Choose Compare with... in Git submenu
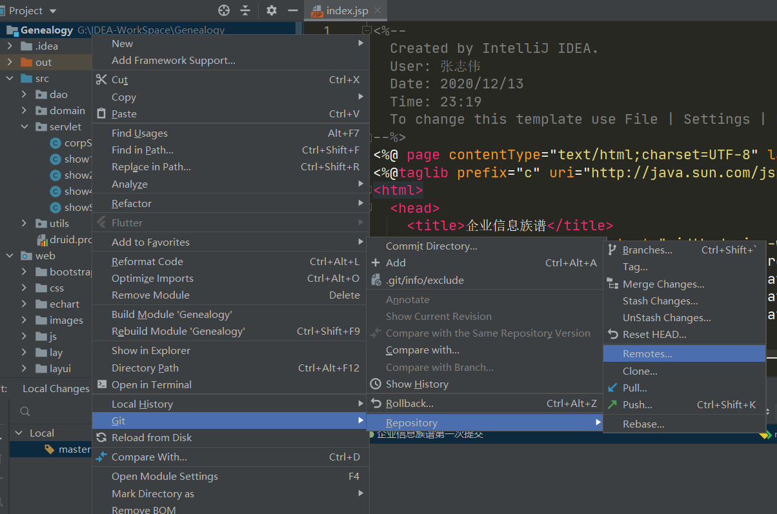The width and height of the screenshot is (777, 514). (x=485, y=350)
